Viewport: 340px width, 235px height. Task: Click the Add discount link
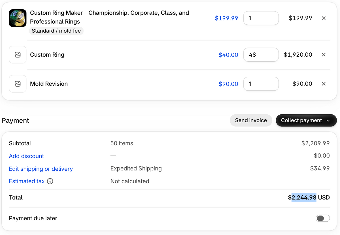(x=26, y=156)
